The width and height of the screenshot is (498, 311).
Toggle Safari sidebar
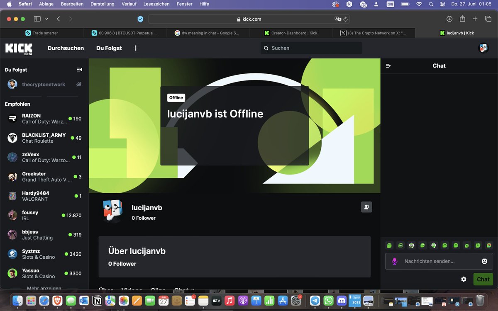coord(37,19)
